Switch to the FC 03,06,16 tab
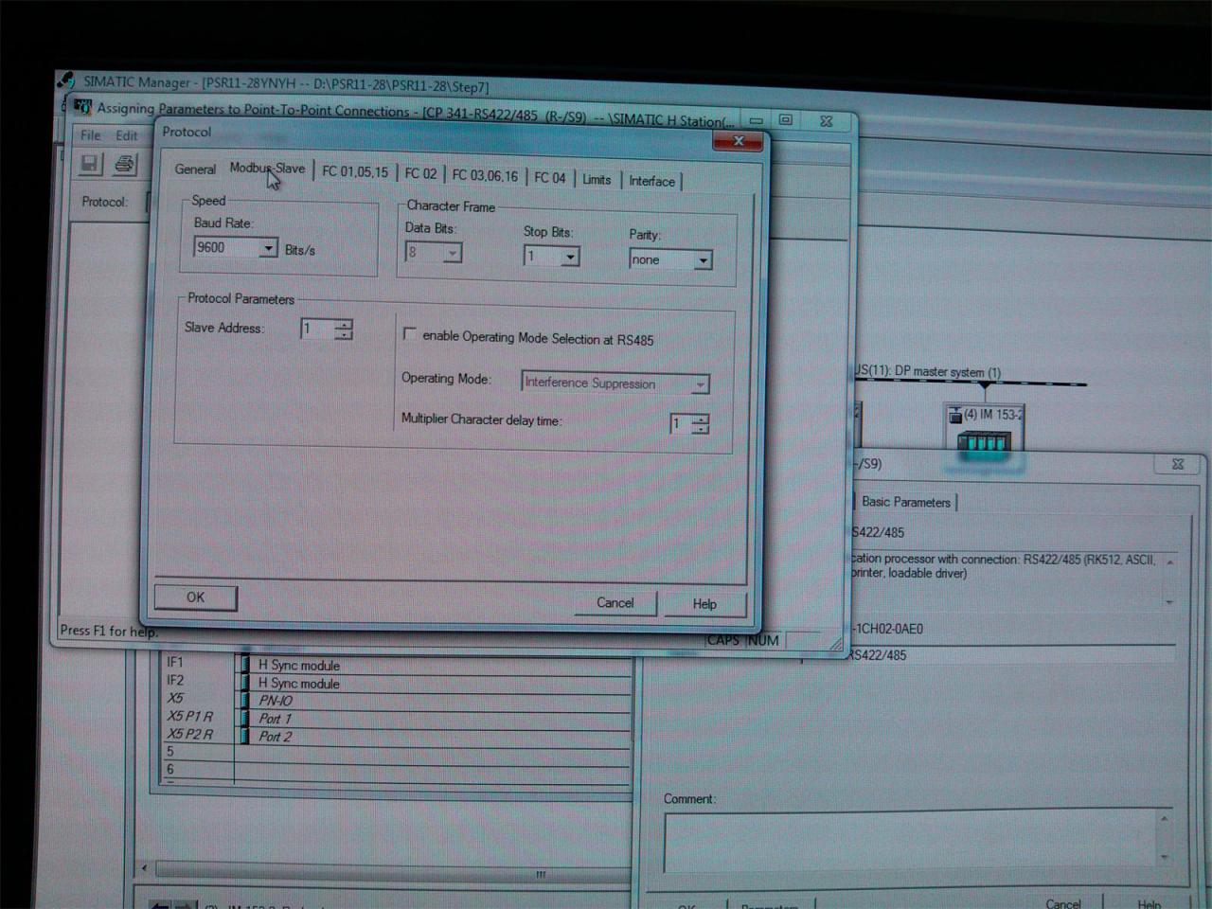The width and height of the screenshot is (1212, 909). [x=485, y=175]
